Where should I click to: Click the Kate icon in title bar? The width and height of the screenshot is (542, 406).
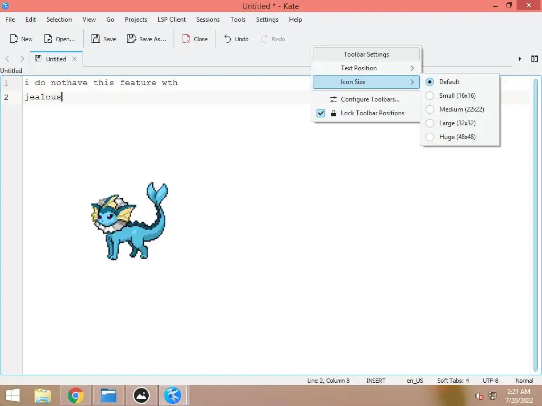click(x=5, y=5)
